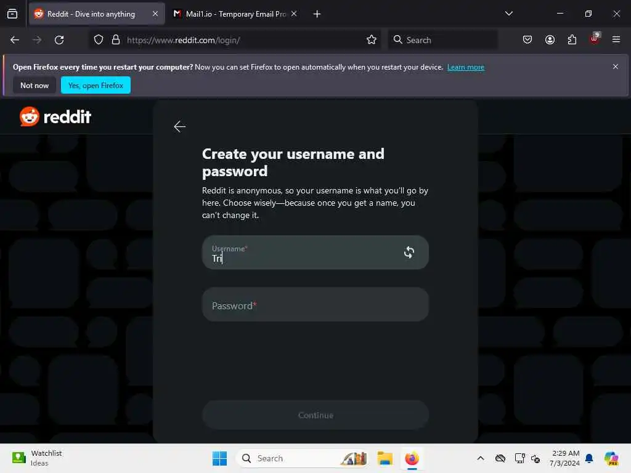The width and height of the screenshot is (631, 473).
Task: Show hidden system tray icons
Action: (x=481, y=458)
